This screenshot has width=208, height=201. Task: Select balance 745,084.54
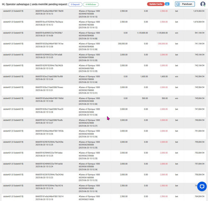200,98
